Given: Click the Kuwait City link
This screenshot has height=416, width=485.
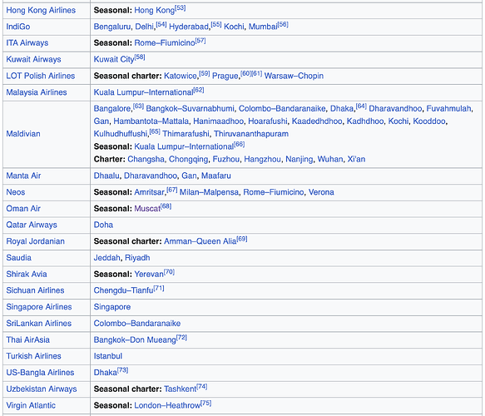Looking at the screenshot, I should [x=114, y=59].
